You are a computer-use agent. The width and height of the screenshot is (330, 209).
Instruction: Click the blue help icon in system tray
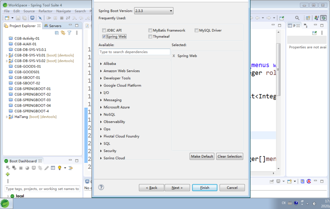(x=296, y=203)
